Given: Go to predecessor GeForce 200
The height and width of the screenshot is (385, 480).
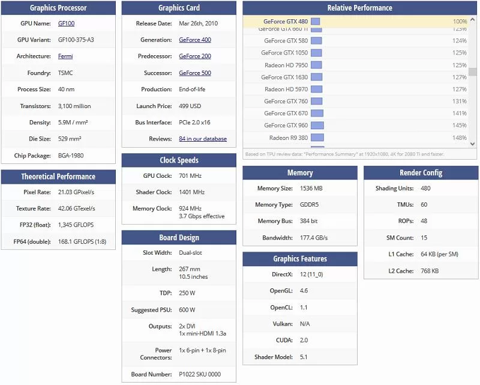Looking at the screenshot, I should coord(195,56).
